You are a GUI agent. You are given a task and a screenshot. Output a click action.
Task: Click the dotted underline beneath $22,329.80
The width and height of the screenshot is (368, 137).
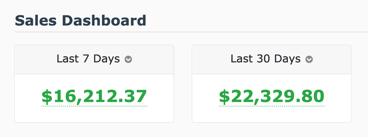pos(272,106)
